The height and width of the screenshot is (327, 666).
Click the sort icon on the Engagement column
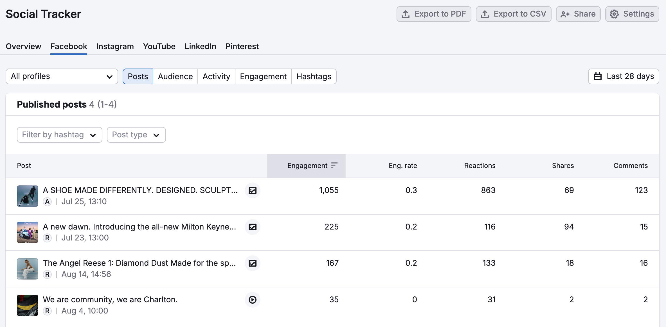coord(334,165)
